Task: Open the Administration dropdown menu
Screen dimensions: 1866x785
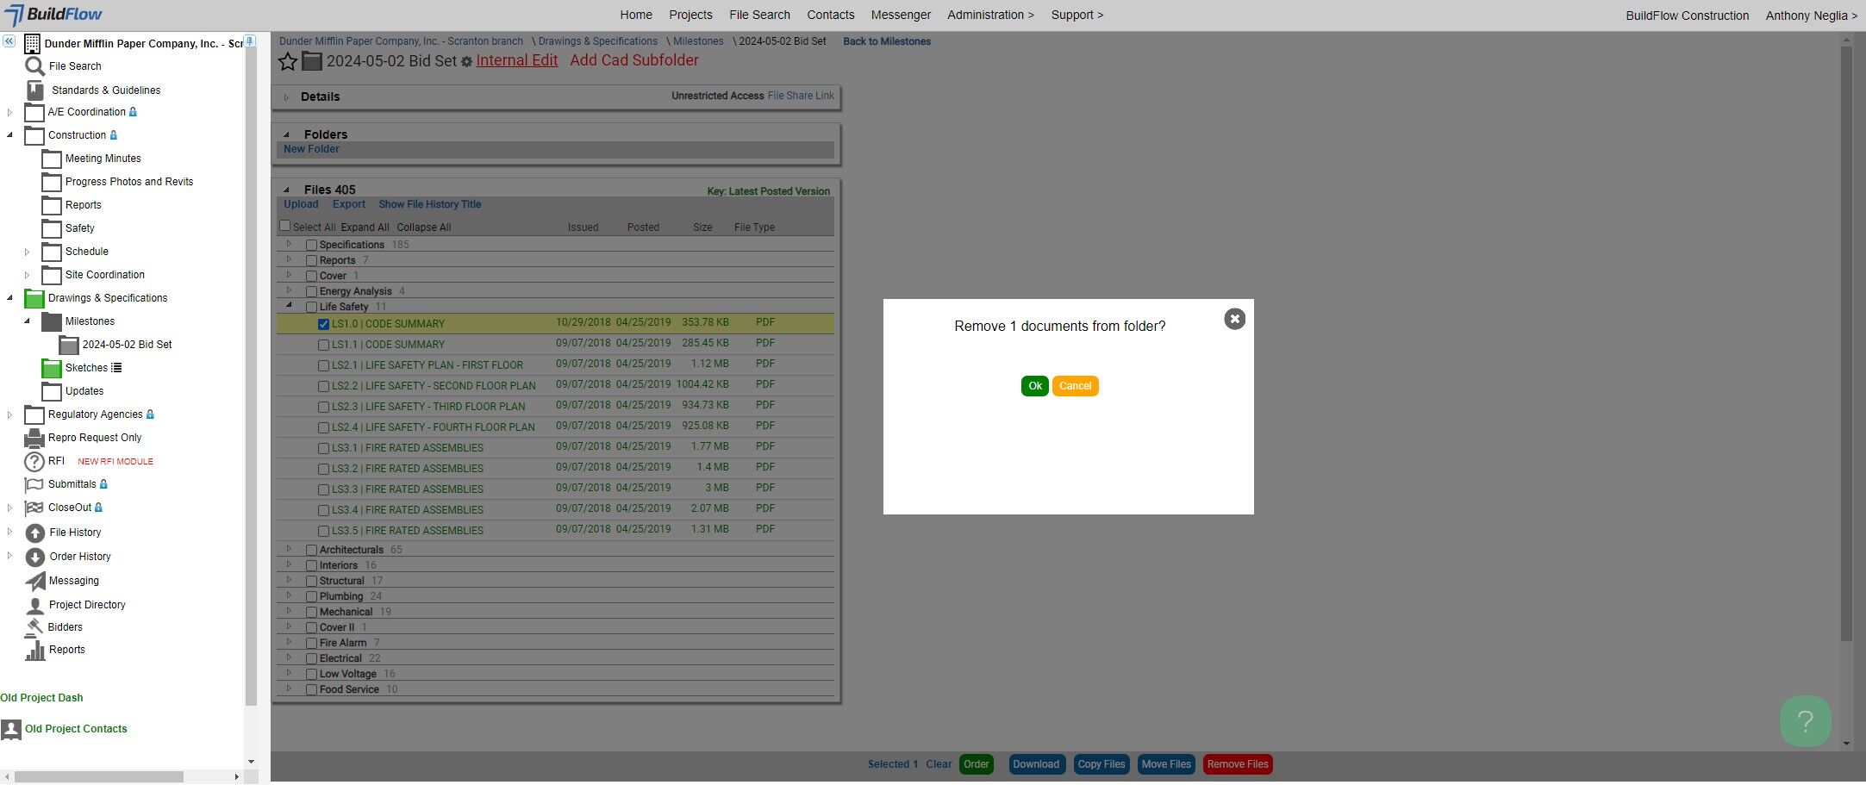Action: click(990, 15)
